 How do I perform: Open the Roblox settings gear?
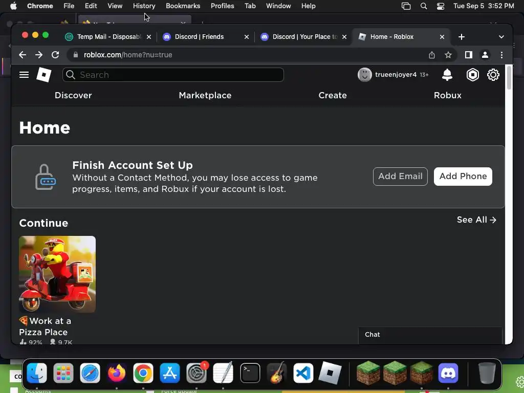(x=493, y=75)
